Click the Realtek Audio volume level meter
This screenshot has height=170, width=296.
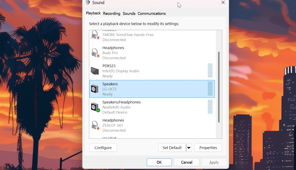[210, 107]
